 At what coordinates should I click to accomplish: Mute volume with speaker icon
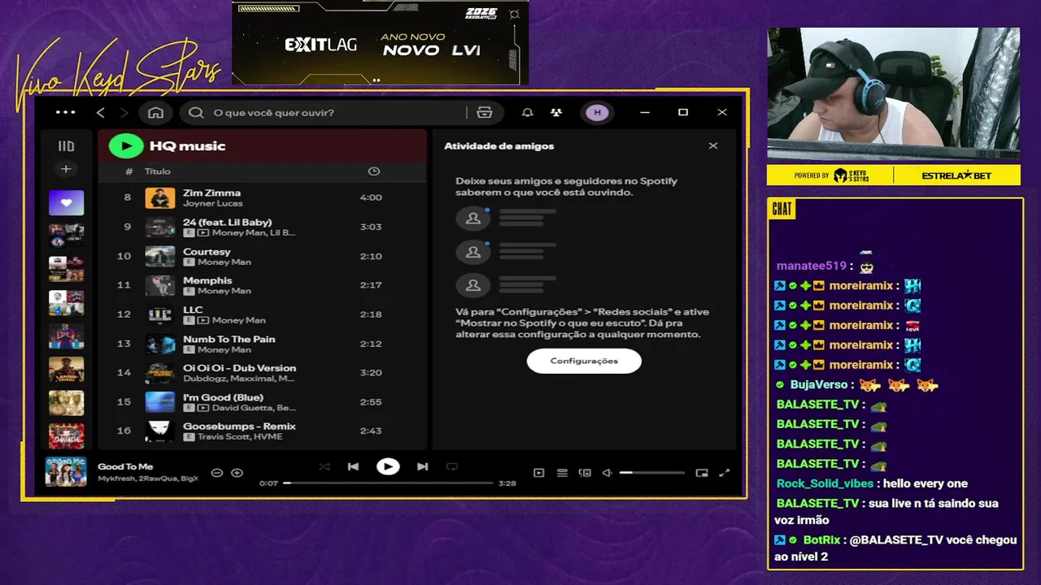(x=607, y=473)
